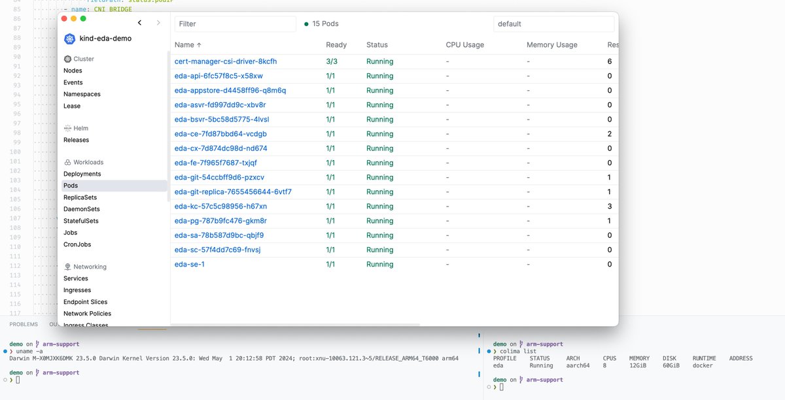
Task: Open pod eda-sa-78b587d9bc-qbjf9
Action: click(219, 235)
